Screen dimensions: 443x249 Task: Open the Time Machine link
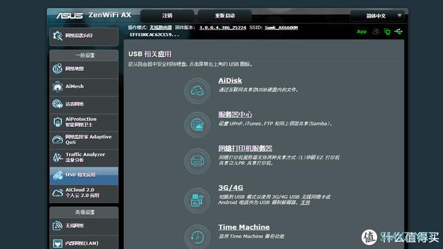pyautogui.click(x=244, y=228)
